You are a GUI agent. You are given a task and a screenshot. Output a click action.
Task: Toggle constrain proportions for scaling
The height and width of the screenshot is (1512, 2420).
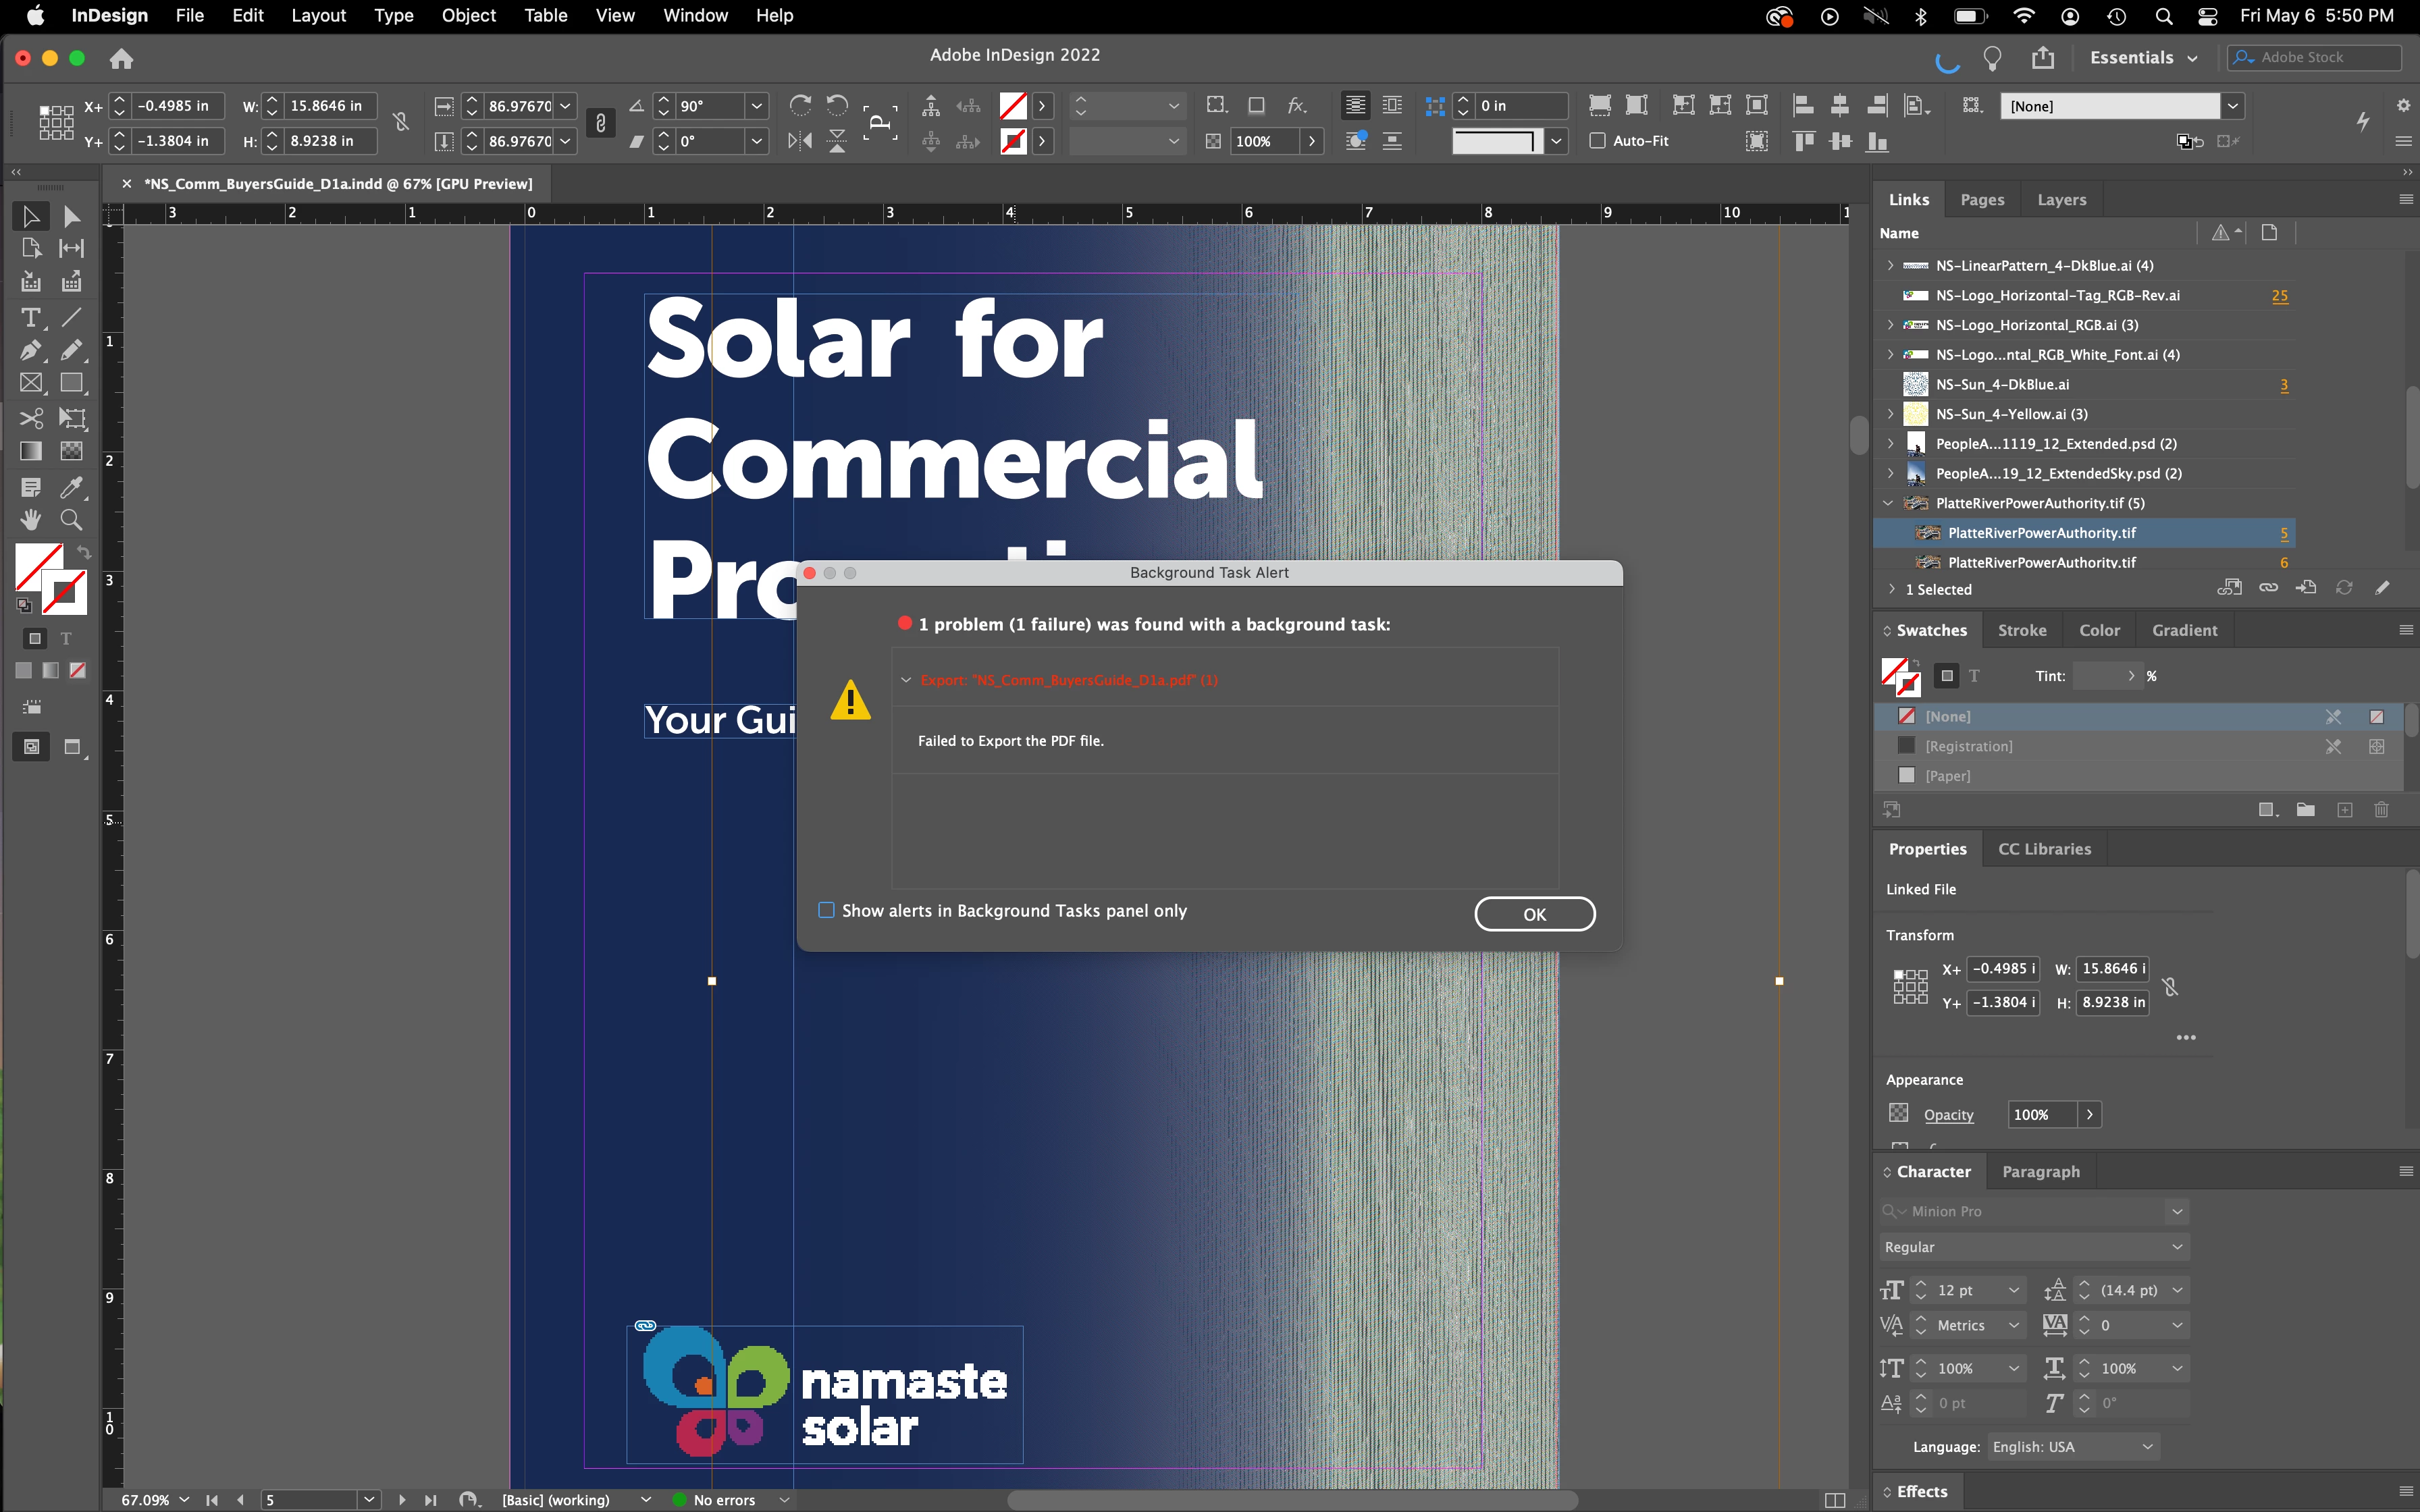pyautogui.click(x=600, y=123)
